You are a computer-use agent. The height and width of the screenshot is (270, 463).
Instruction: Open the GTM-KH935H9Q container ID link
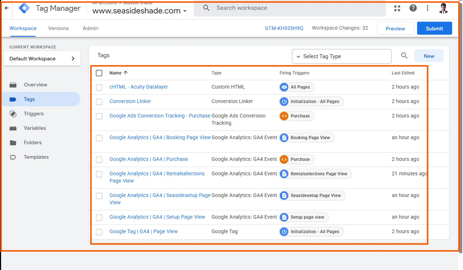pos(284,28)
